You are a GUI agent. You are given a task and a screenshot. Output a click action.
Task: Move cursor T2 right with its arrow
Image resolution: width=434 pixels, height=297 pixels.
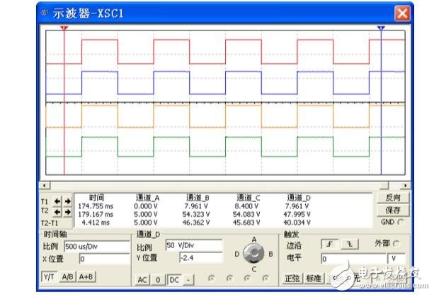point(67,212)
